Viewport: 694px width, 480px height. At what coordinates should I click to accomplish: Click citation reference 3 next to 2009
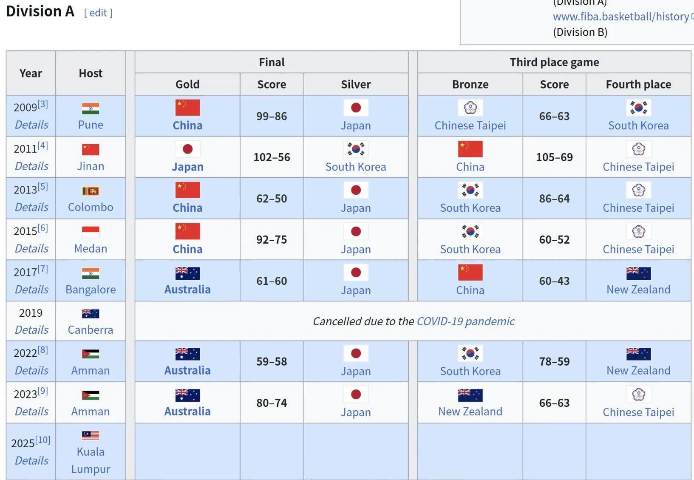coord(43,104)
